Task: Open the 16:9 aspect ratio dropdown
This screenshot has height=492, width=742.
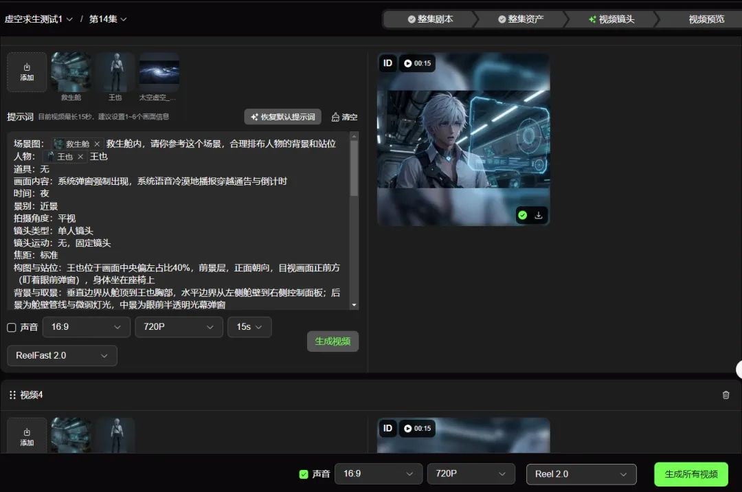Action: coord(86,328)
